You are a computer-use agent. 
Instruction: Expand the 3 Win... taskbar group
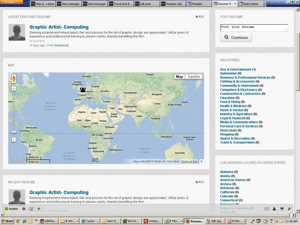point(69,221)
